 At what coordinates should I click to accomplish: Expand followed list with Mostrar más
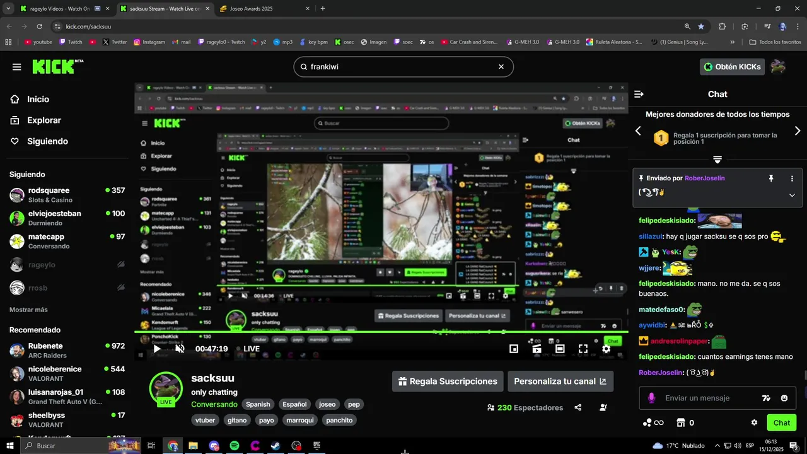tap(28, 310)
